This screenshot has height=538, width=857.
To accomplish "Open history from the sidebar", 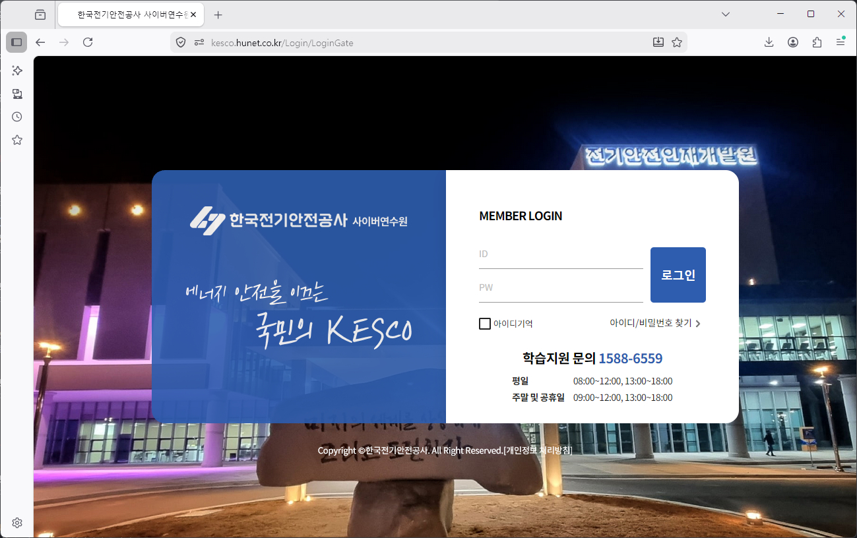I will pyautogui.click(x=17, y=117).
